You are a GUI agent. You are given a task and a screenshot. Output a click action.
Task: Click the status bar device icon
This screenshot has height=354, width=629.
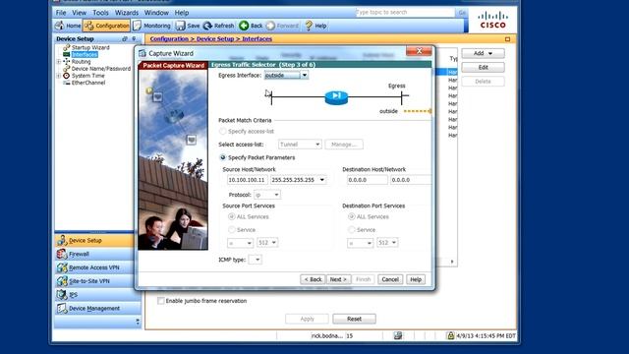click(397, 335)
